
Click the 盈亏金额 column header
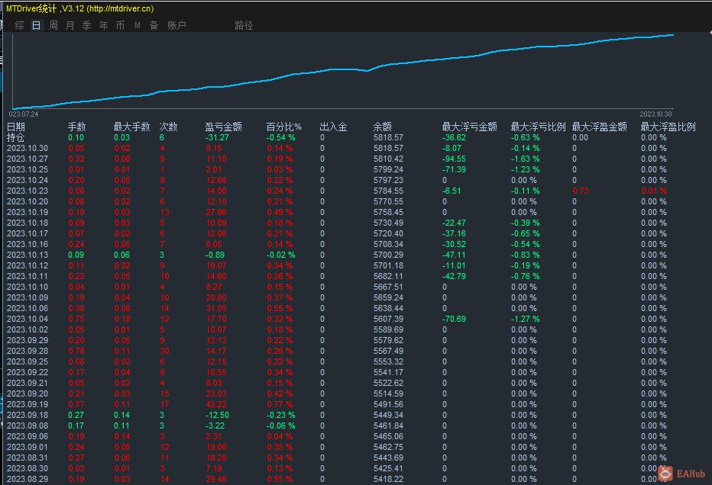tap(223, 127)
